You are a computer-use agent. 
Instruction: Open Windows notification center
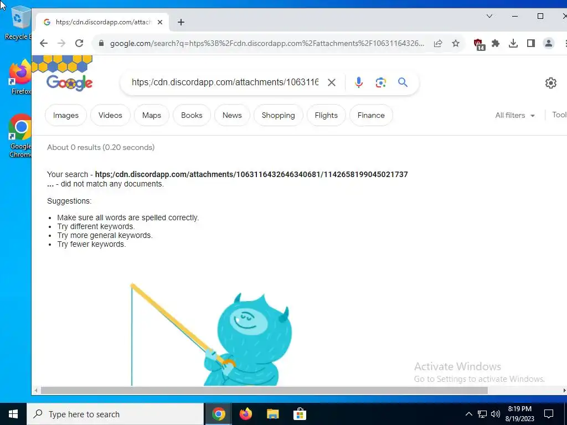(549, 414)
